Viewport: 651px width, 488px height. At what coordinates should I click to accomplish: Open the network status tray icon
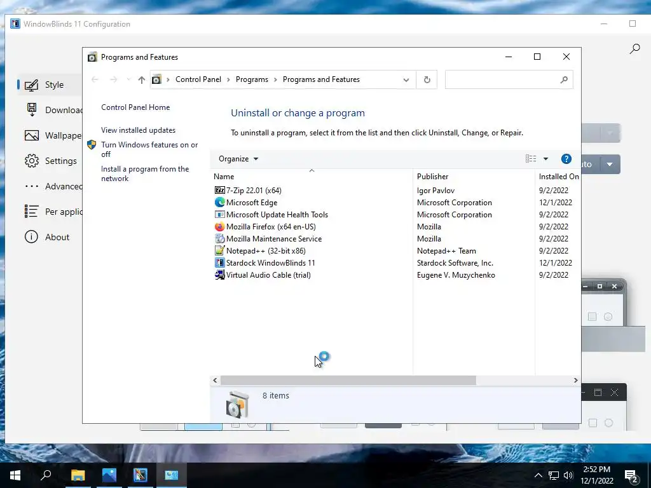[x=554, y=475]
